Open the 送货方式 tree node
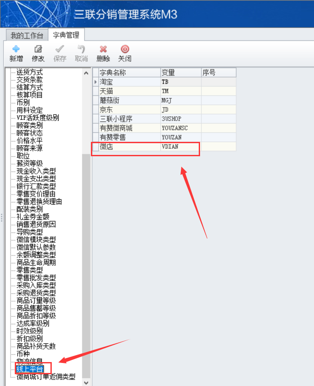Viewport: 314px width, 386px height. [30, 72]
